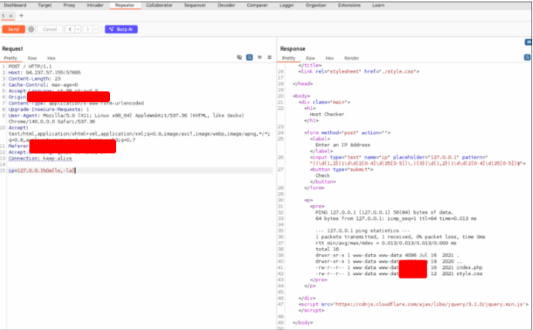Toggle hidden characters icon in Request panel
Viewport: 533px width, 330px height.
click(239, 58)
